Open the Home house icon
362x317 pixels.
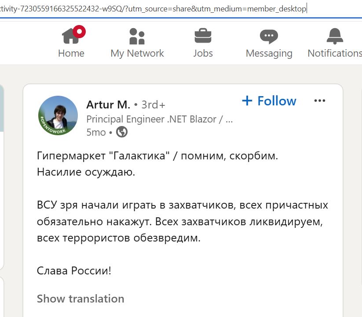(70, 36)
